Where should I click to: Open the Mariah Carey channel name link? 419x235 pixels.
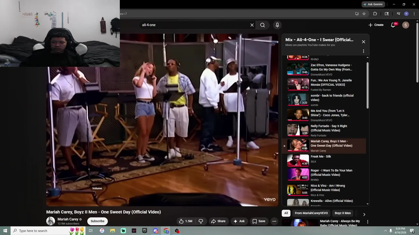tap(68, 219)
